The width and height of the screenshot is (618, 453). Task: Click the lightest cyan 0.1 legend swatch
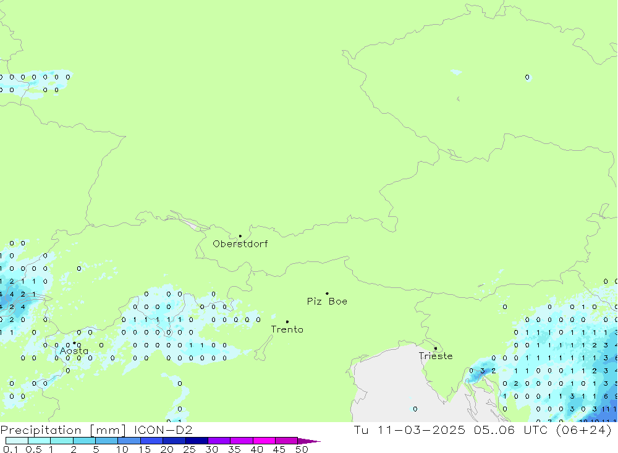click(x=17, y=441)
